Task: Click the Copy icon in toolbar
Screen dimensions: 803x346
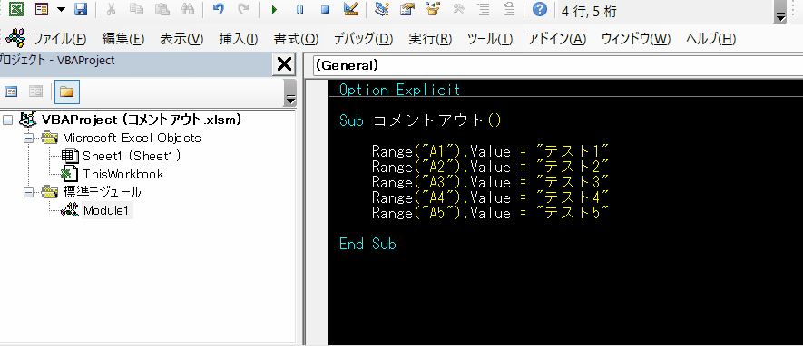Action: (137, 9)
